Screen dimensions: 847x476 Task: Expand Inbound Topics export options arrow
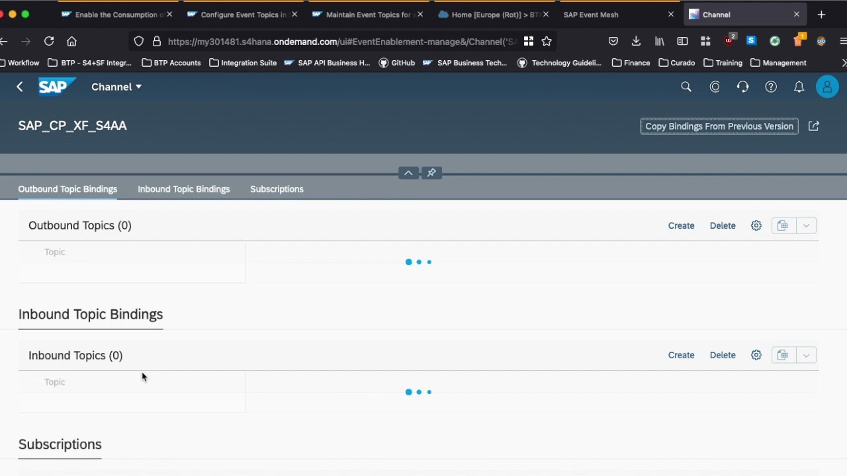(x=806, y=355)
